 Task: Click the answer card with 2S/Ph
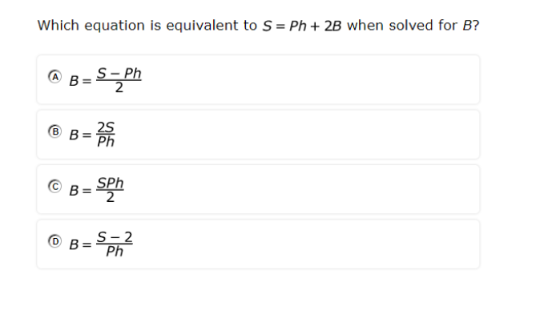click(x=304, y=134)
